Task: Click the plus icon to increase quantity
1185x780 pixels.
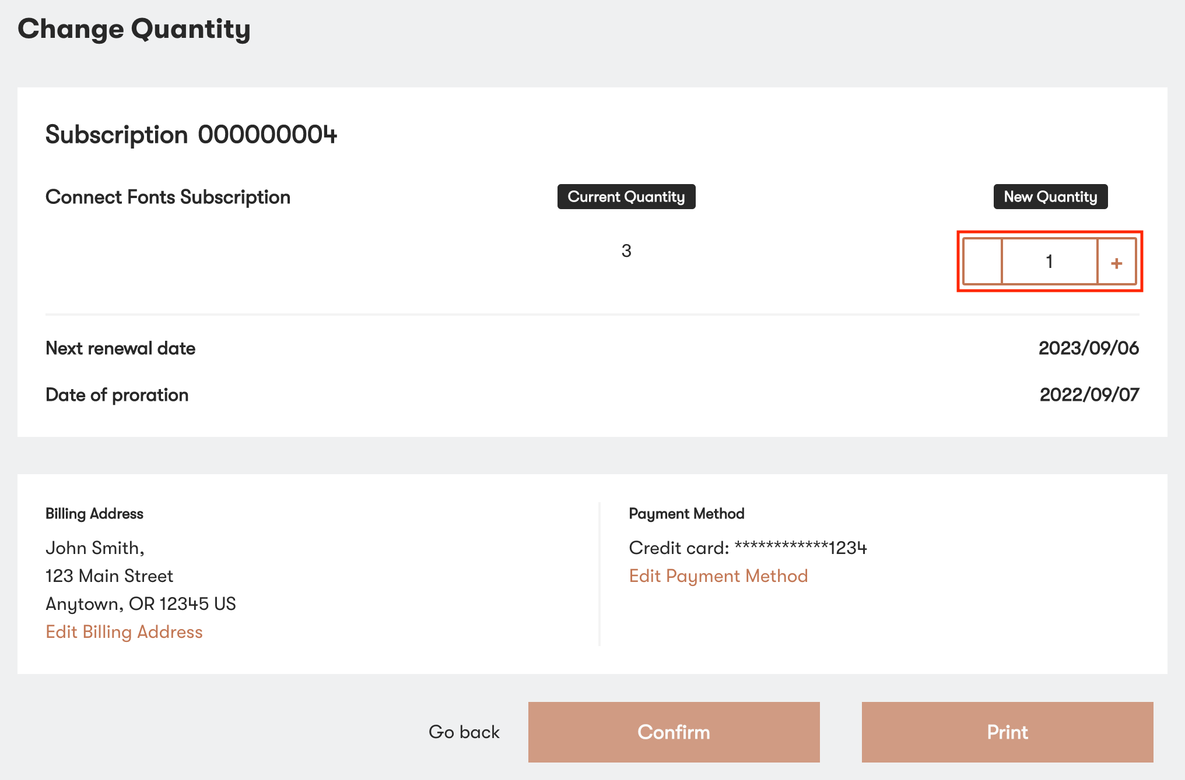Action: coord(1117,262)
